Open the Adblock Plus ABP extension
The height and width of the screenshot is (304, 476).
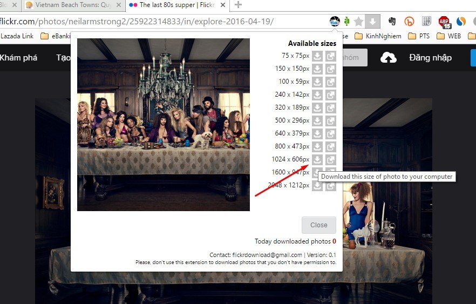click(x=445, y=22)
